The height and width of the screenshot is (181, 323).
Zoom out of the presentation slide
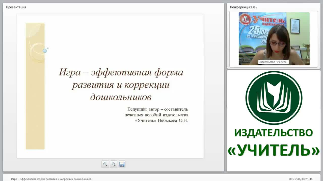(114, 164)
